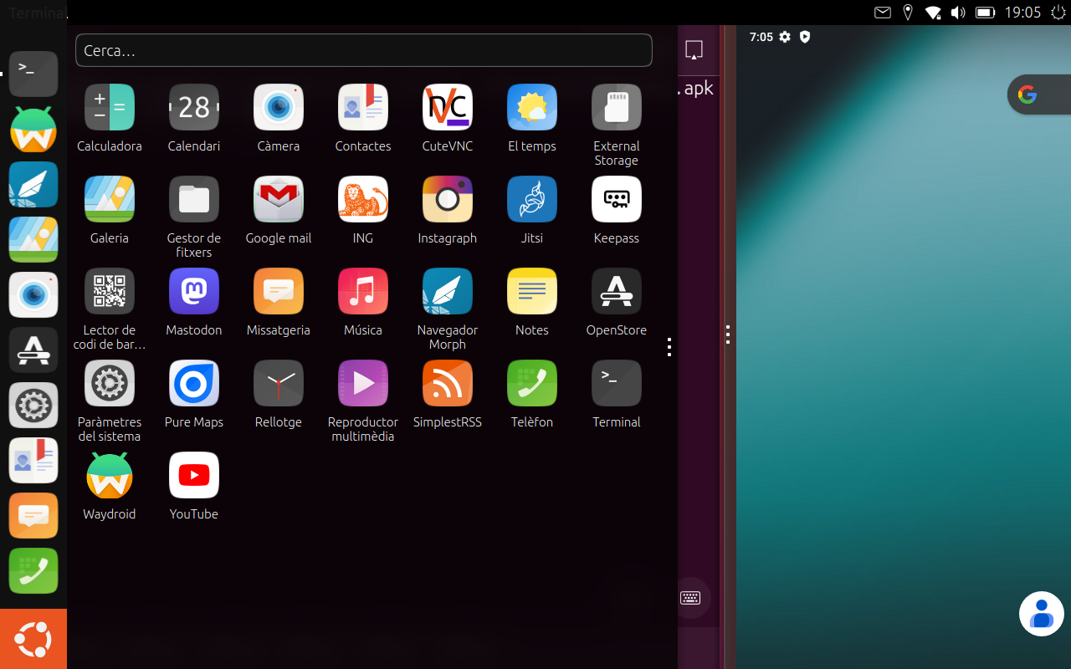Click system settings gear in side launcher
The height and width of the screenshot is (669, 1071).
click(33, 405)
